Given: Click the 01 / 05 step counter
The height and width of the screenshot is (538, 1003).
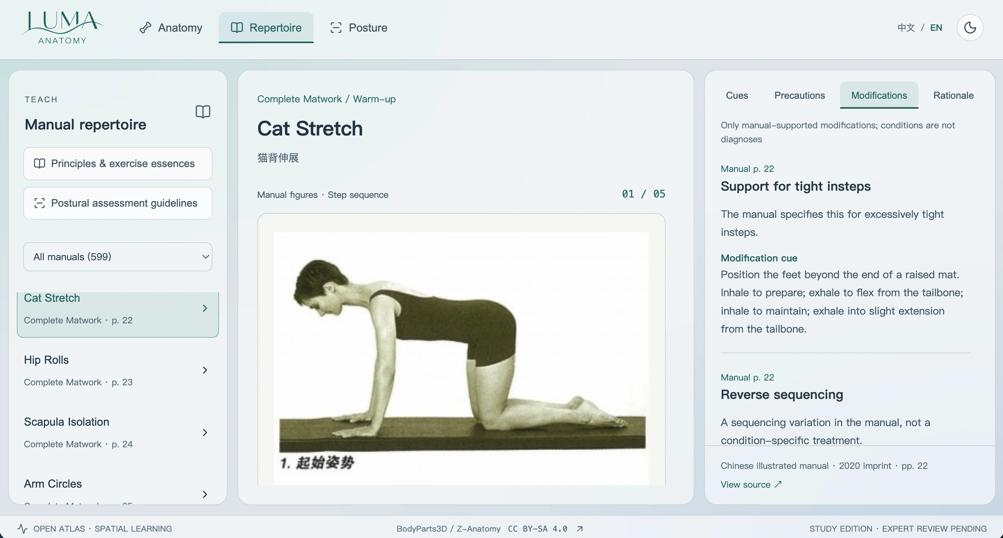Looking at the screenshot, I should click(x=643, y=194).
